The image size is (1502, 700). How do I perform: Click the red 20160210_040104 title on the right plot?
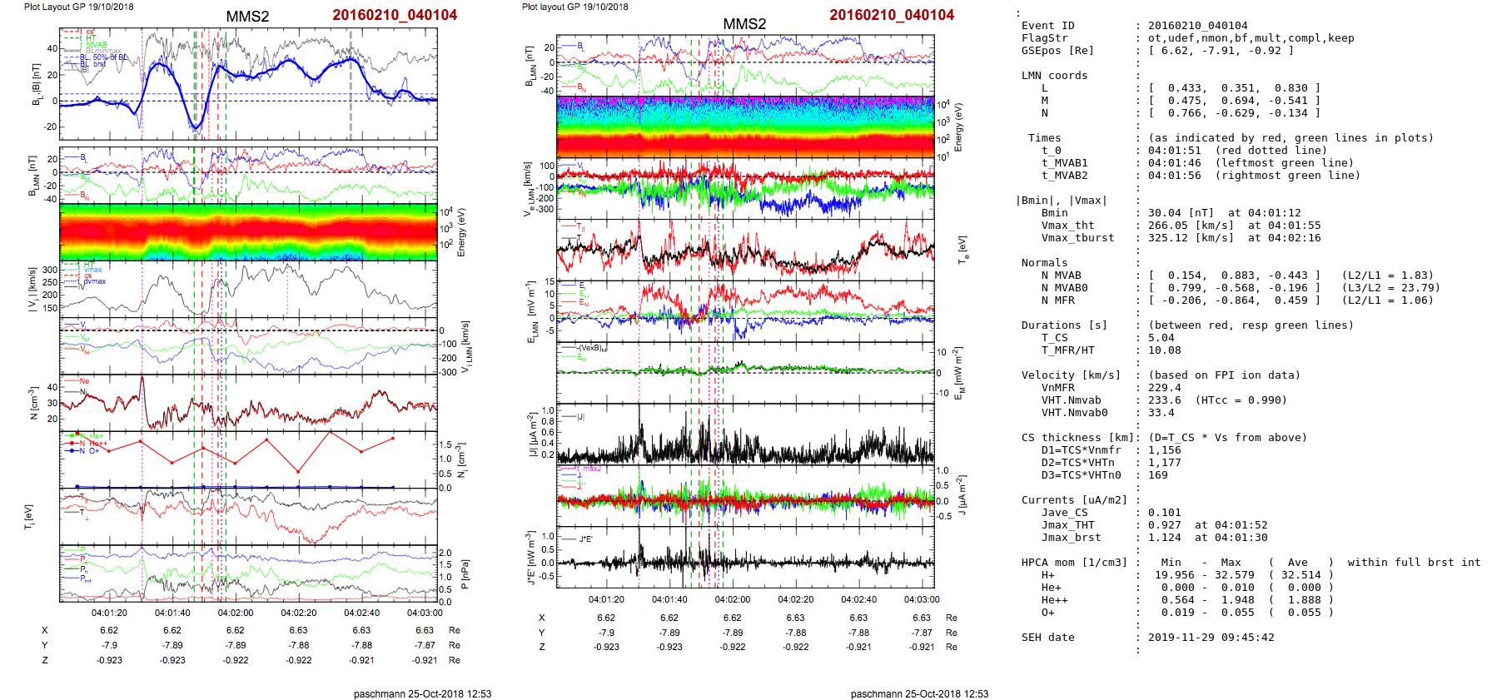point(892,15)
